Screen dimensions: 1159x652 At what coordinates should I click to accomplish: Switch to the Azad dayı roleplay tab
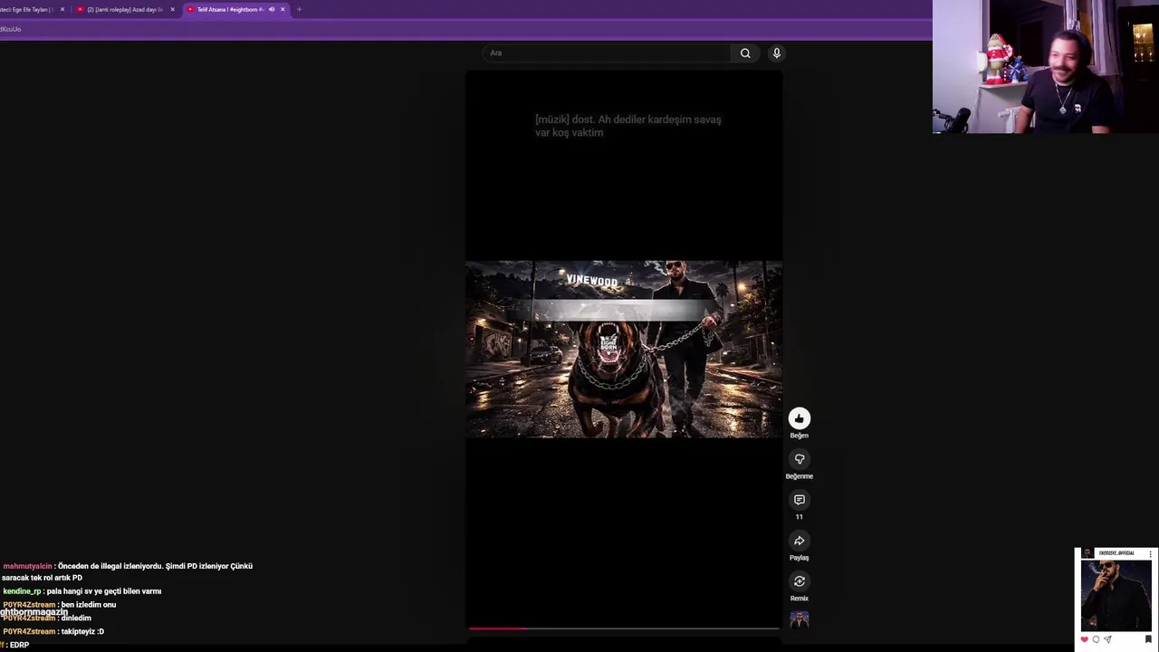click(x=125, y=9)
